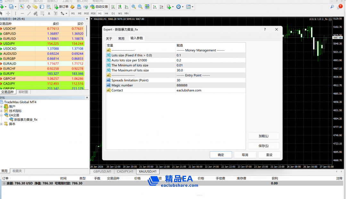346x199 pixels.
Task: Click the tile windows grid icon
Action: pyautogui.click(x=147, y=7)
